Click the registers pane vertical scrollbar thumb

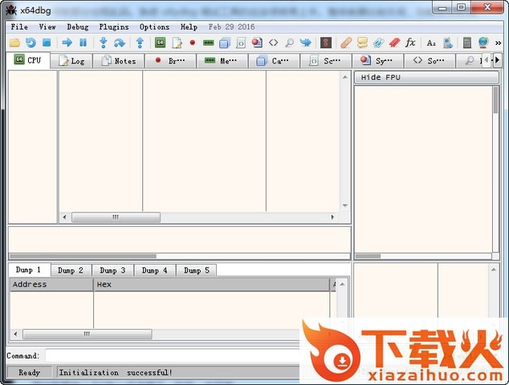pyautogui.click(x=495, y=100)
